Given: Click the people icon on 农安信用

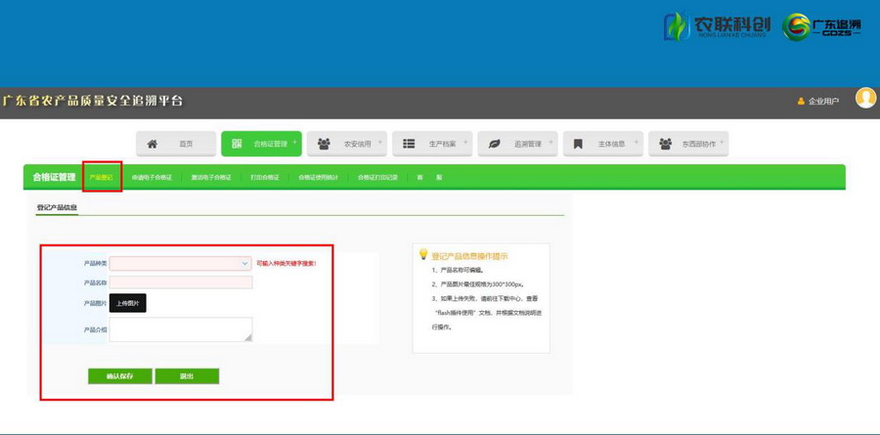Looking at the screenshot, I should (x=324, y=144).
